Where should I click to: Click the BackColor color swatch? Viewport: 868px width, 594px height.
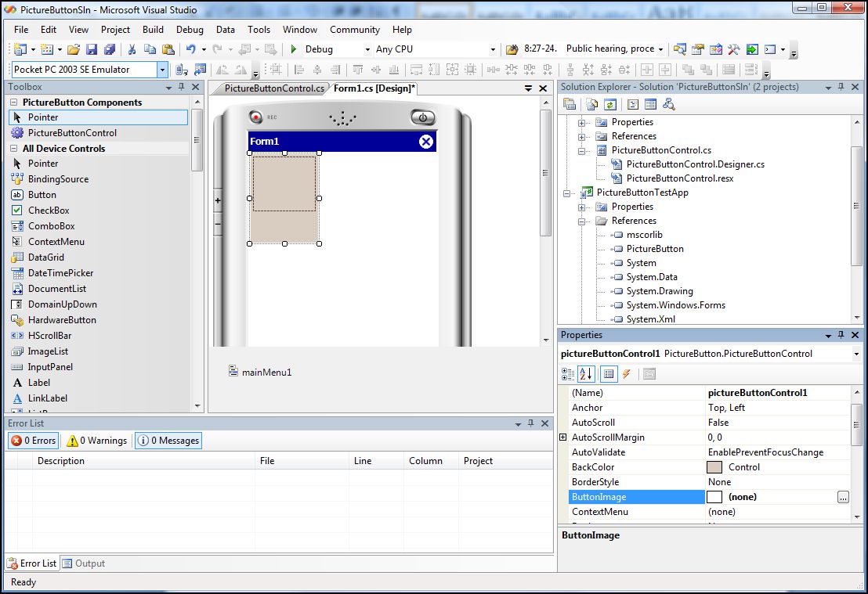tap(714, 467)
